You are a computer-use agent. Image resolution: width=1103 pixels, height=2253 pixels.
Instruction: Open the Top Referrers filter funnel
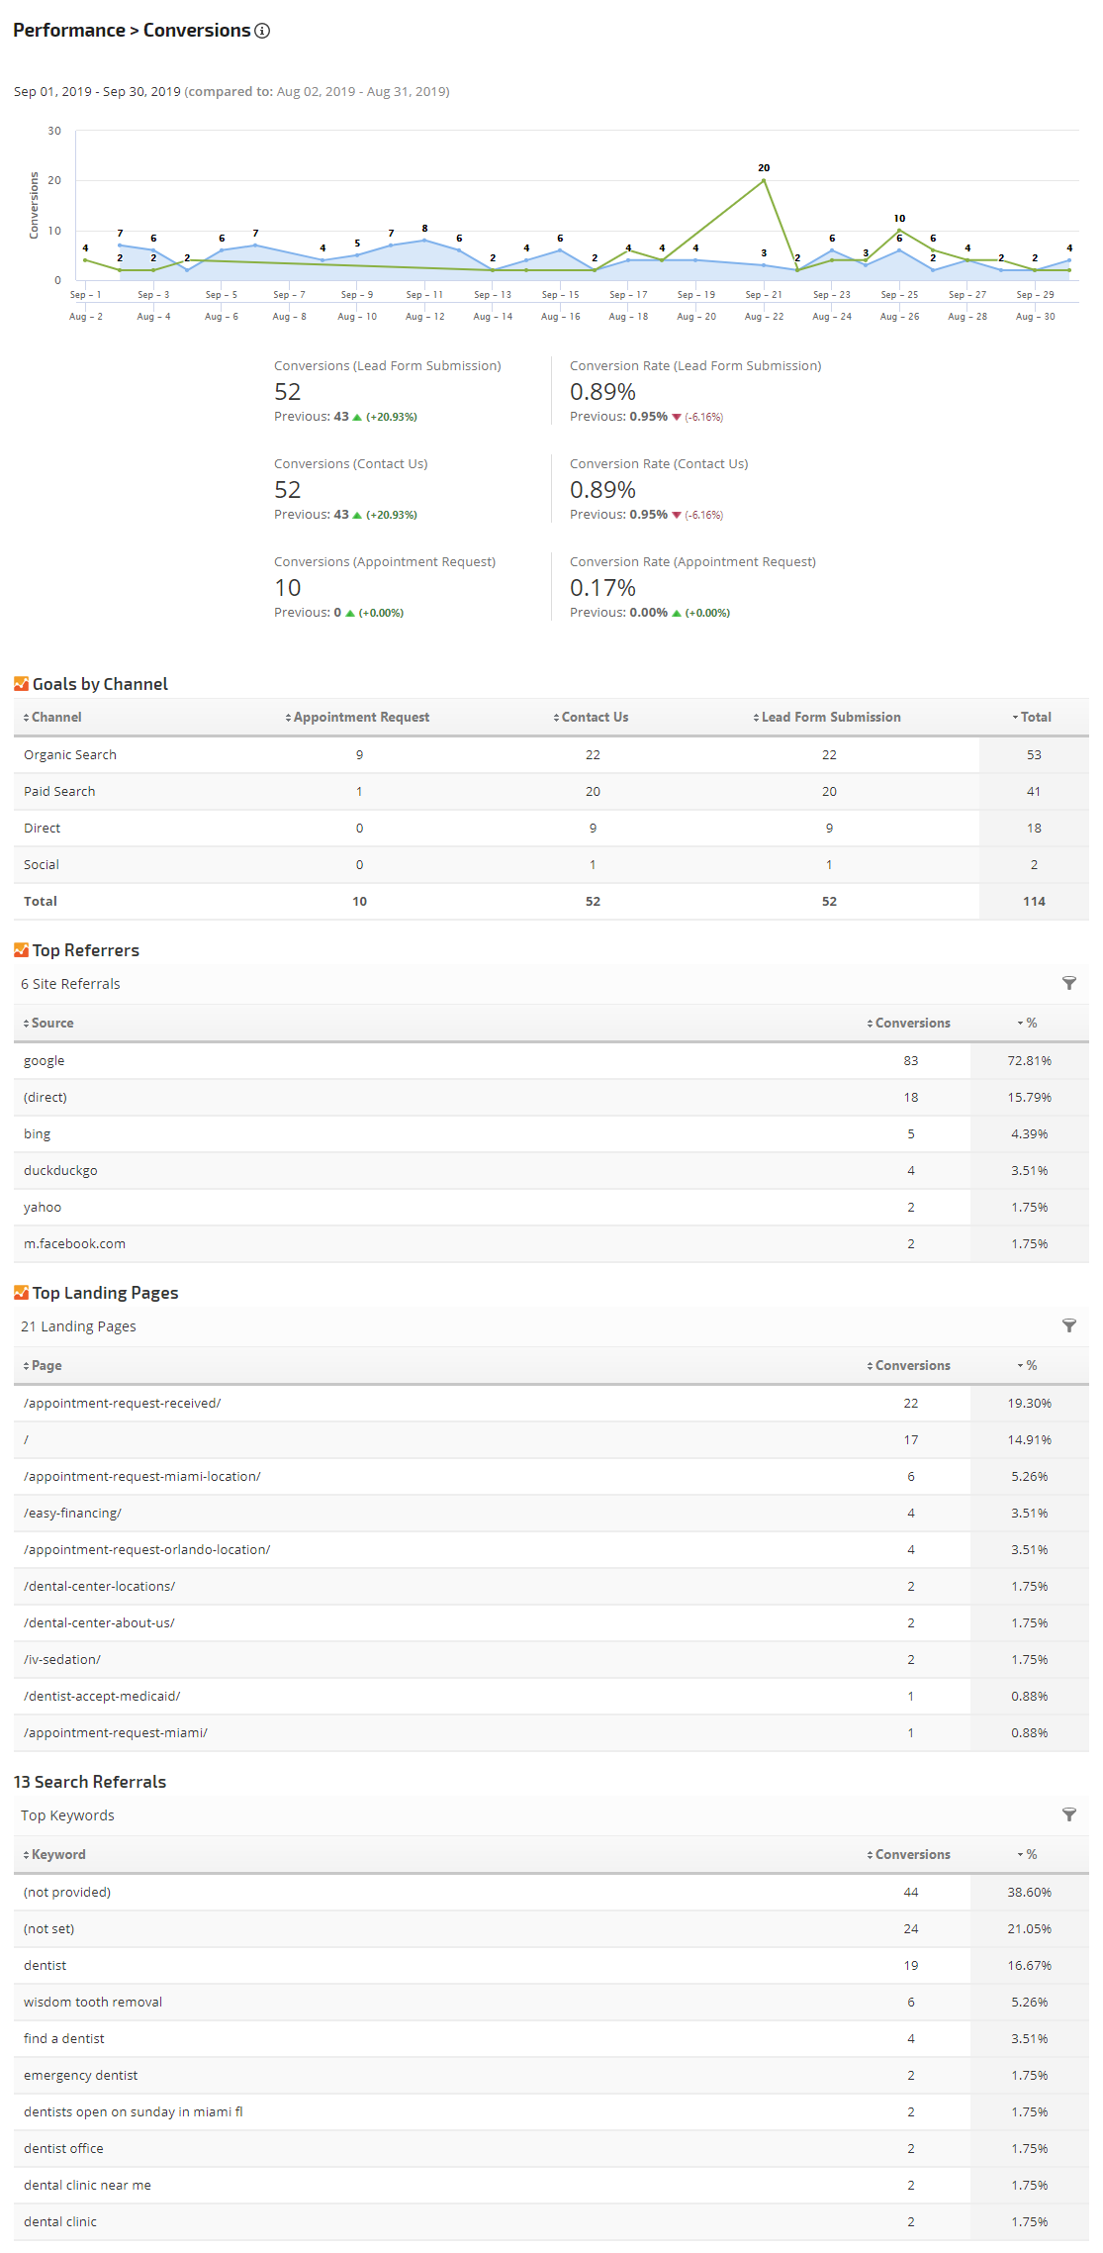coord(1068,983)
